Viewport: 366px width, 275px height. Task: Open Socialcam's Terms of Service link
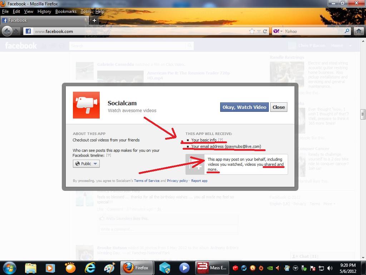click(147, 181)
